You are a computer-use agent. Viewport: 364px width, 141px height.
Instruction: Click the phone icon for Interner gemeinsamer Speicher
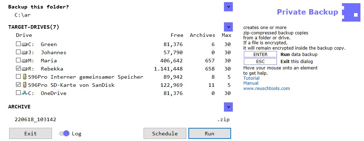coord(25,77)
